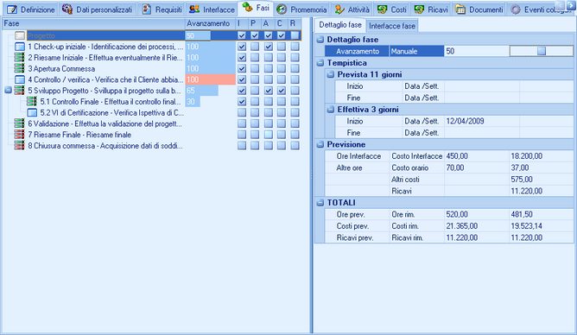Click the Requisiti tab icon
This screenshot has height=335, width=577.
[147, 9]
